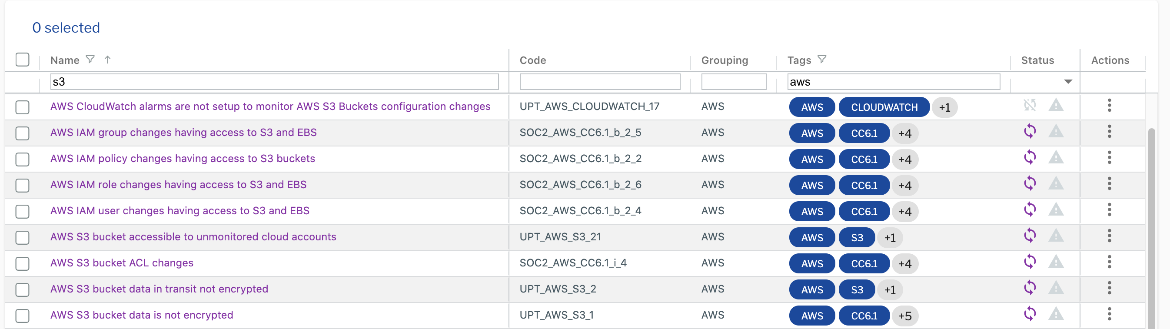Click sync icon for IAM policy changes row

click(1030, 158)
